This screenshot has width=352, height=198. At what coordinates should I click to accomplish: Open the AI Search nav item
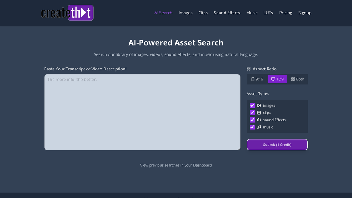163,13
